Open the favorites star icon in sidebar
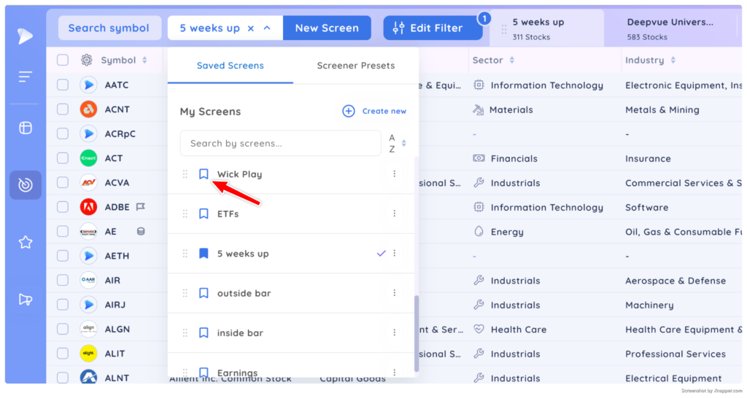This screenshot has width=747, height=398. [x=26, y=242]
